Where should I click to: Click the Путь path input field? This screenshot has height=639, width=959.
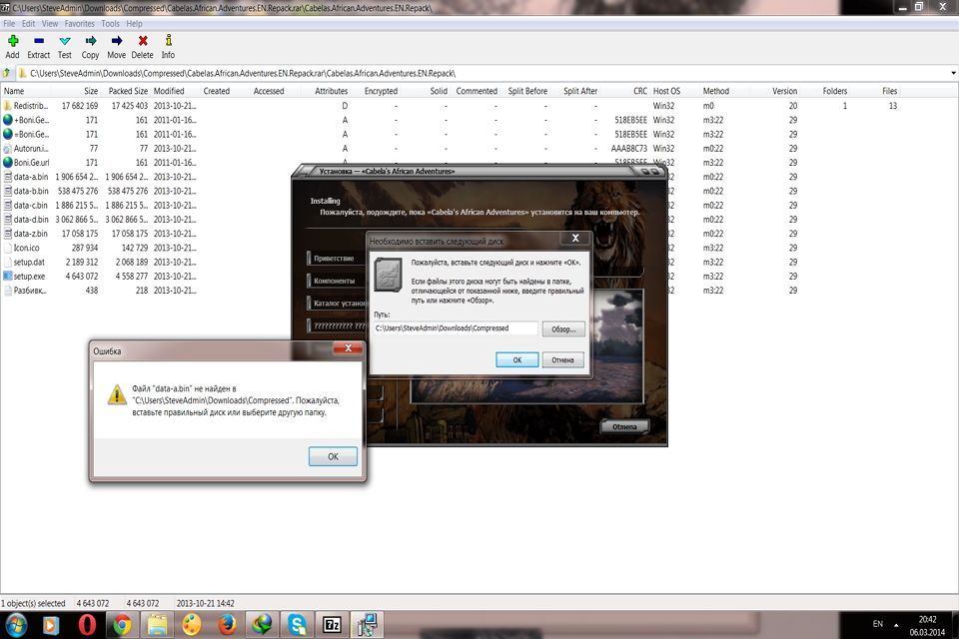[456, 328]
